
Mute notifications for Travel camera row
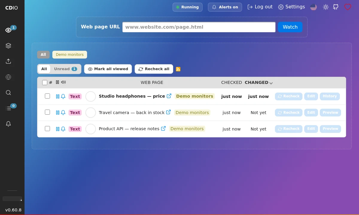tap(63, 113)
